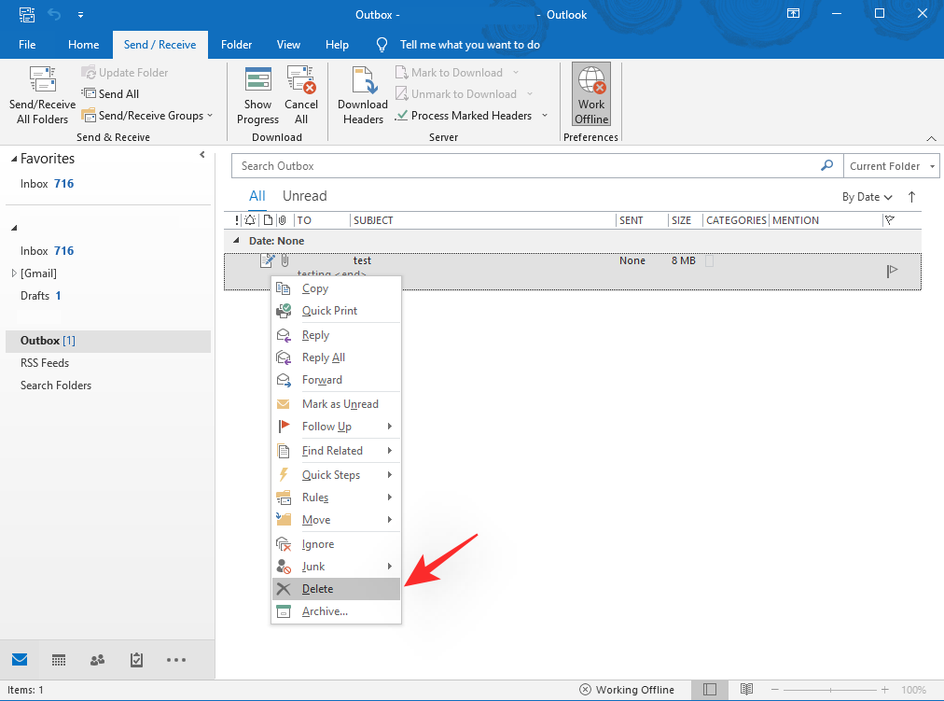Collapse the Date: None group
The height and width of the screenshot is (701, 944).
pos(236,240)
